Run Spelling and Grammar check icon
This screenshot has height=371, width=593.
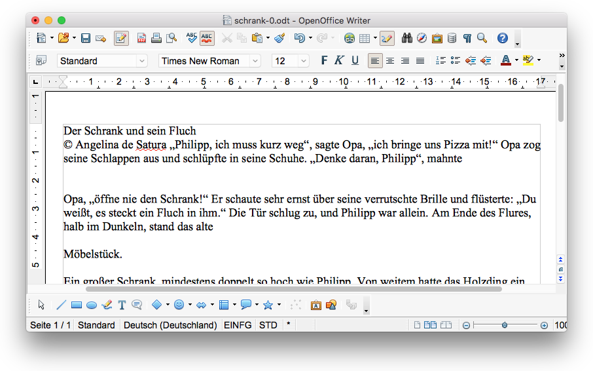[191, 38]
